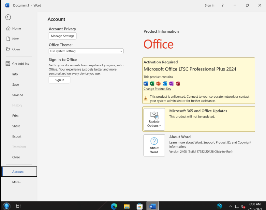The image size is (266, 210).
Task: Open the Update Options dropdown button
Action: (x=154, y=119)
